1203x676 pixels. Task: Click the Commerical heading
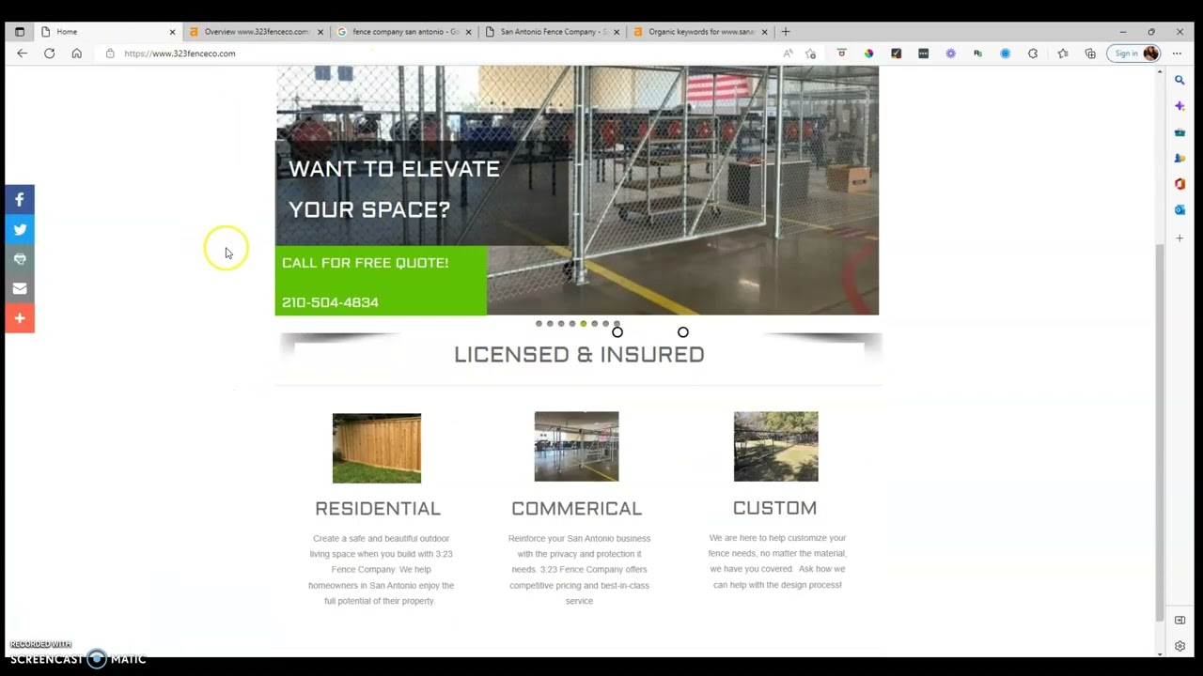coord(576,509)
